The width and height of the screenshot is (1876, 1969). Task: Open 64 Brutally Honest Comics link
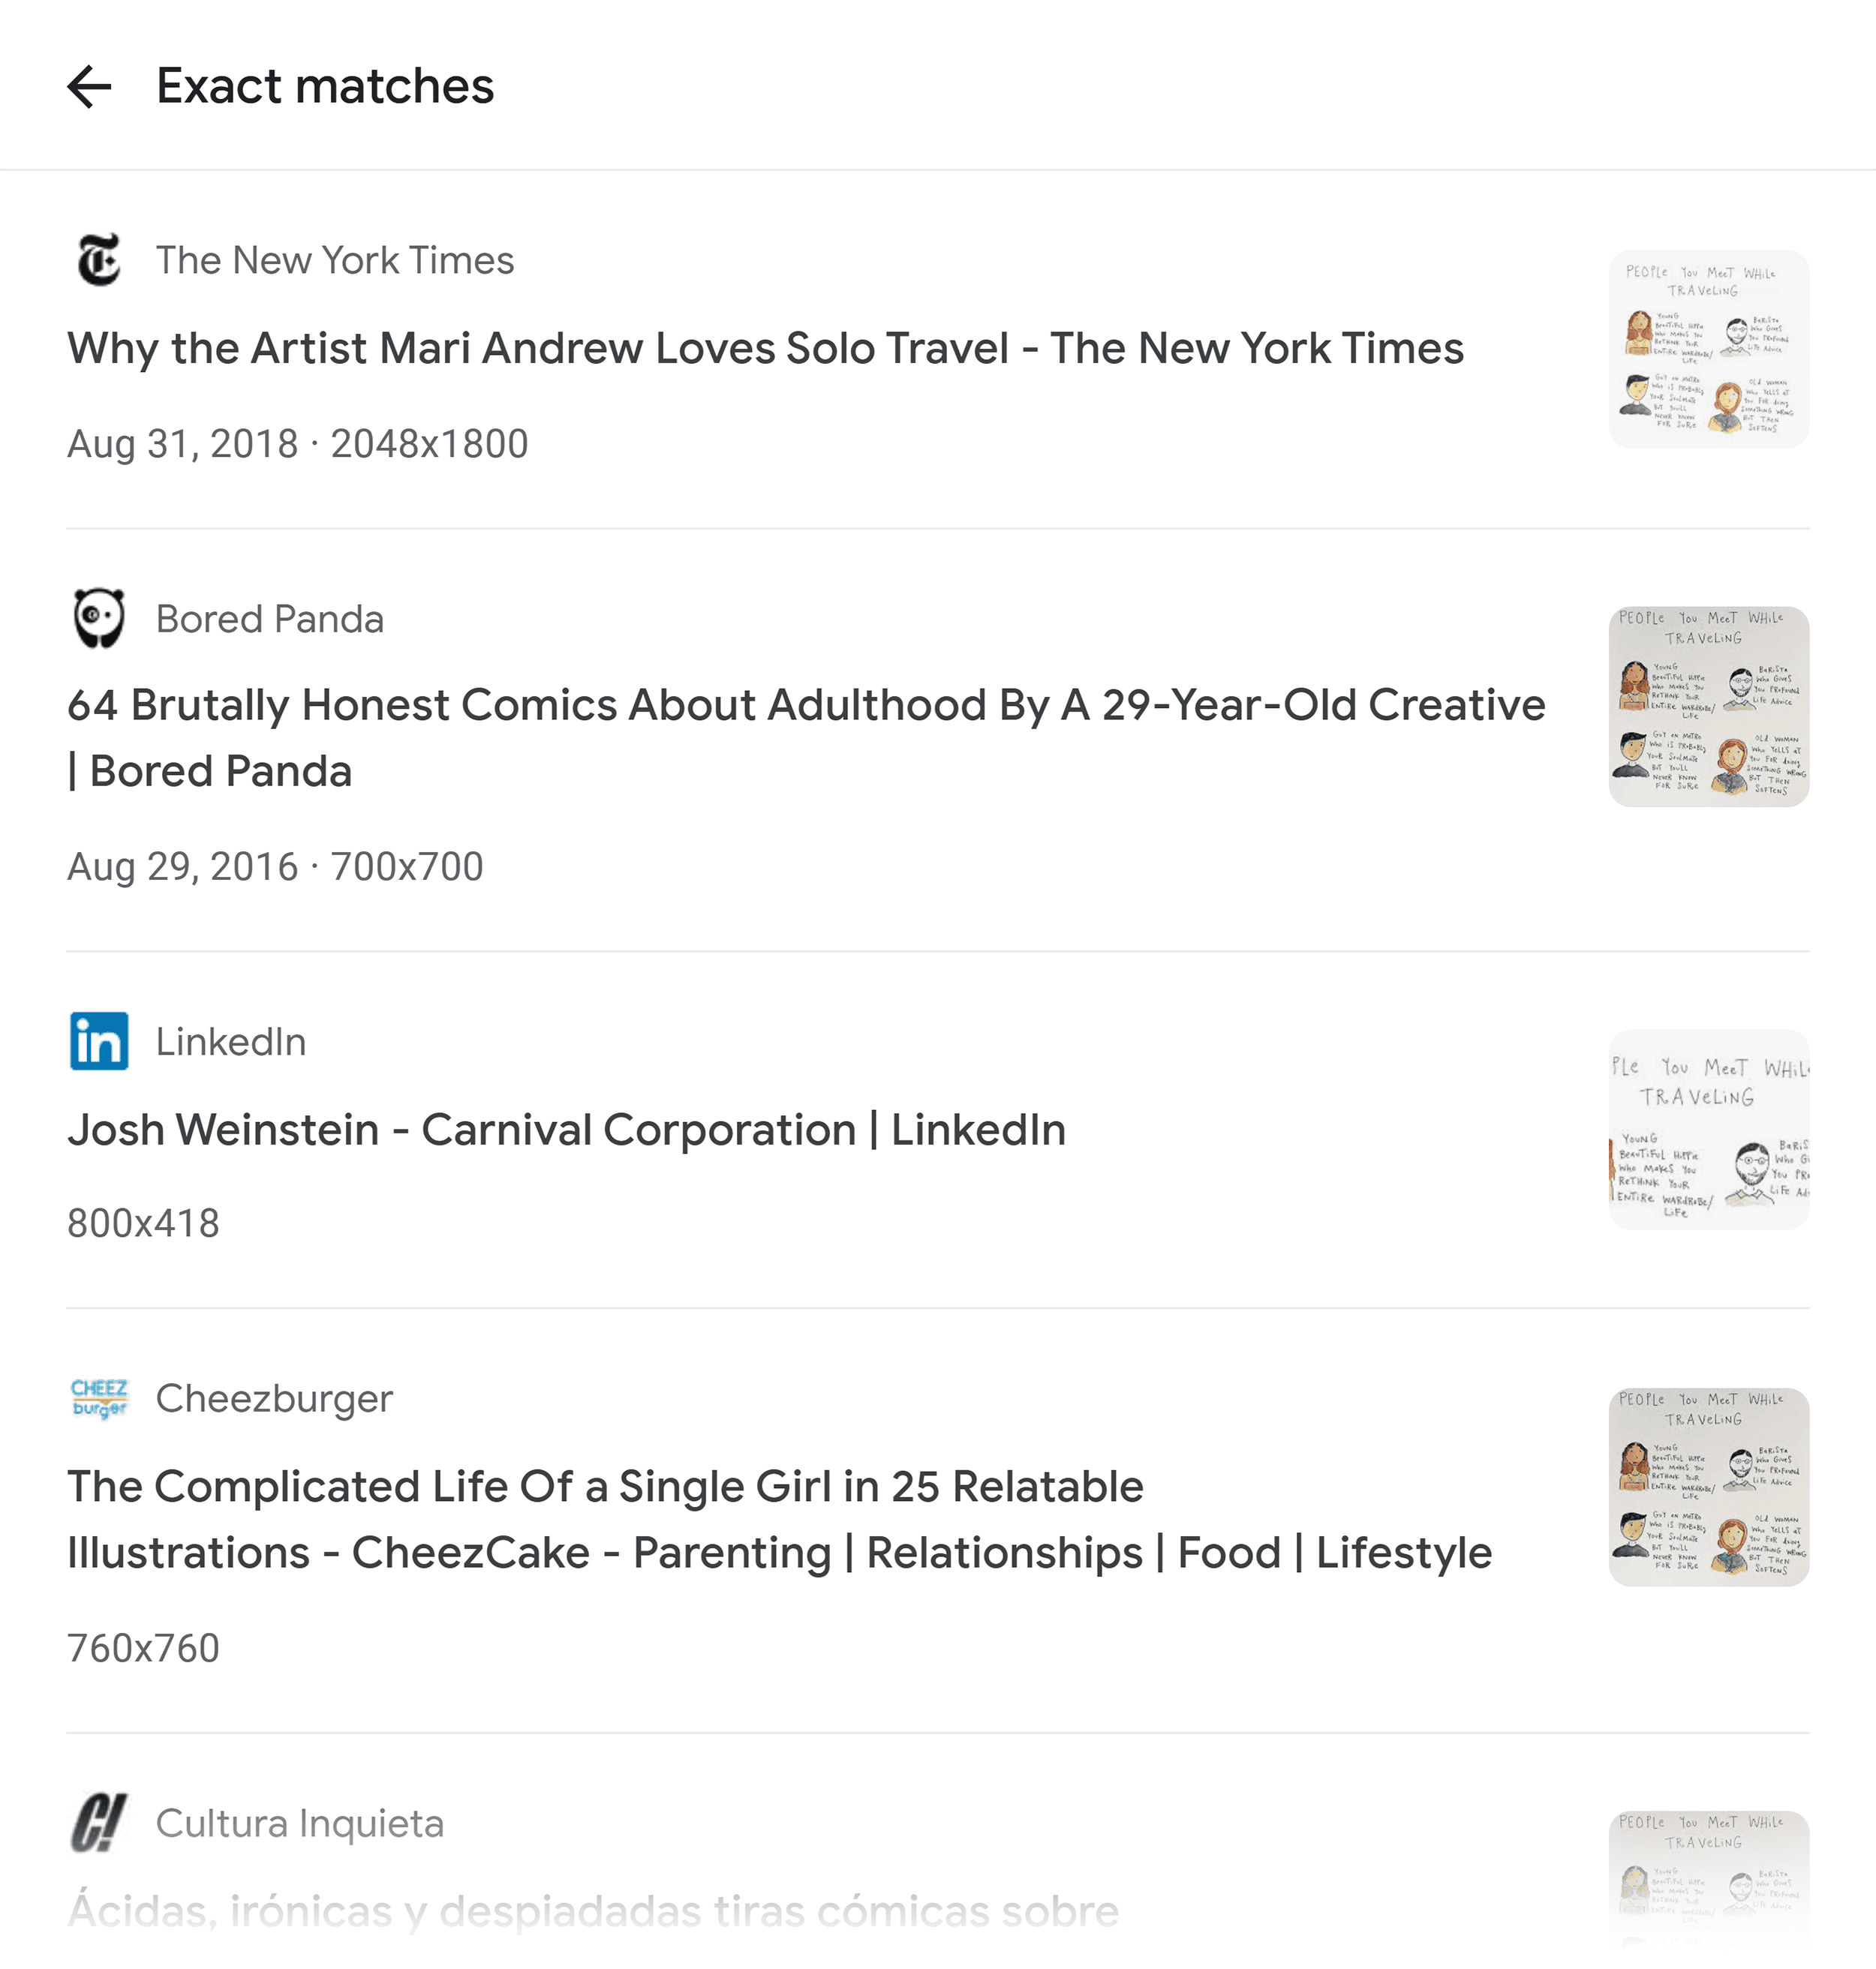pyautogui.click(x=806, y=739)
